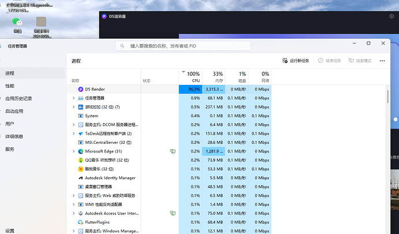
Task: Expand the Autodesk Access User Interface group
Action: coord(73,213)
